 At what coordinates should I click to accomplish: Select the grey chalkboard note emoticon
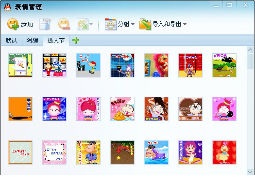pos(20,152)
